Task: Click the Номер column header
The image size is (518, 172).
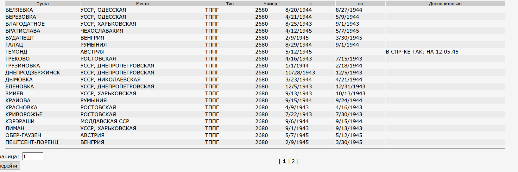Action: tap(270, 3)
